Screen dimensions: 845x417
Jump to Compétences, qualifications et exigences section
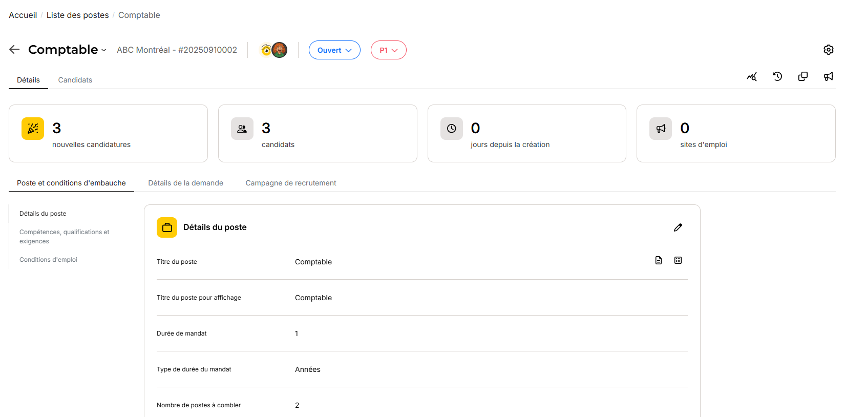tap(65, 237)
